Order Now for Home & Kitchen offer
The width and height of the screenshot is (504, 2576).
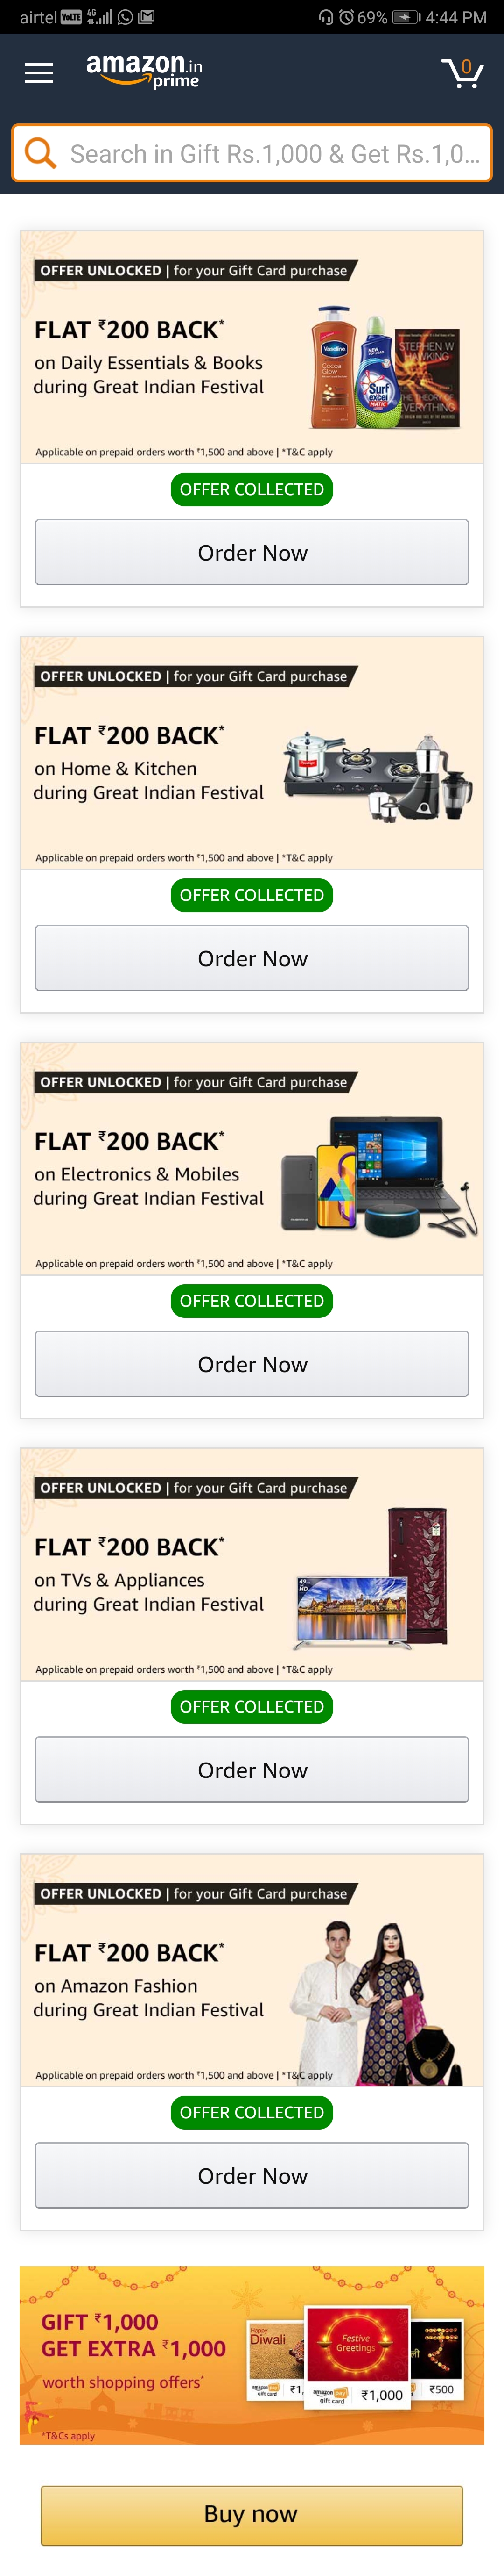252,958
